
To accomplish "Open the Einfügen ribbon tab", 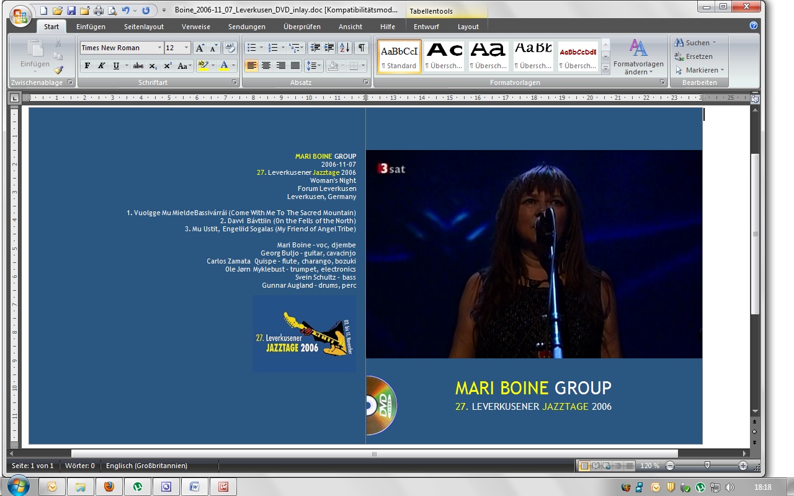I will tap(91, 27).
